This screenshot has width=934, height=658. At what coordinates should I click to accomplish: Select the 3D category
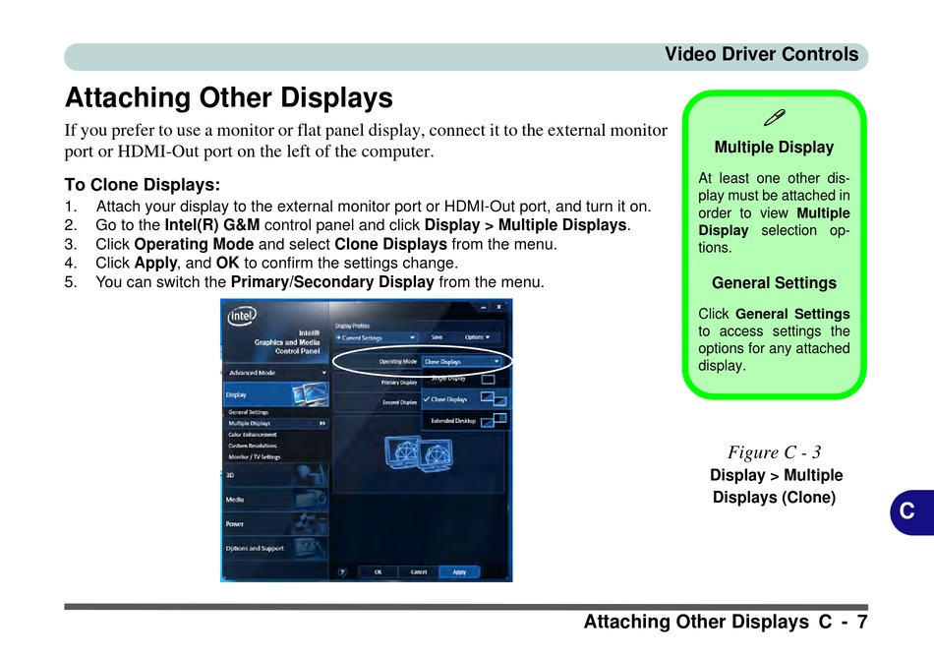pos(276,475)
